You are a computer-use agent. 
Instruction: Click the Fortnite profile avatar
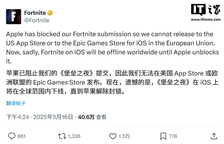point(13,16)
